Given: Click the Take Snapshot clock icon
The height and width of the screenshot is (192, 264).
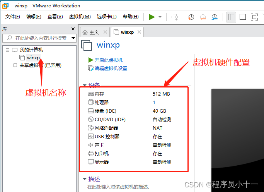Looking at the screenshot, I should tap(191, 17).
